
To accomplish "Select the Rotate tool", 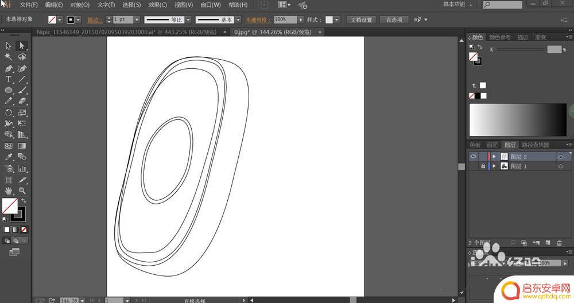I will point(9,112).
